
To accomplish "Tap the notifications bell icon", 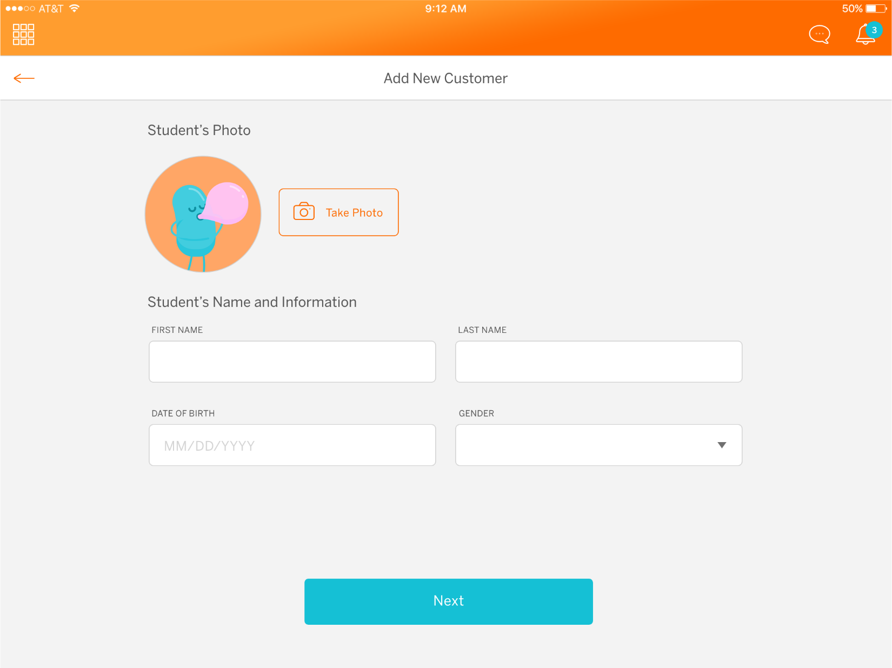I will coord(864,36).
